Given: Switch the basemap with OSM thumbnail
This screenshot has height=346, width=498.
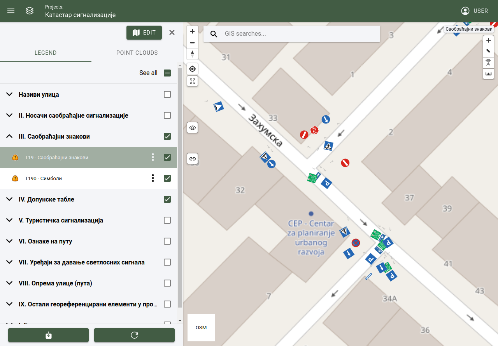Looking at the screenshot, I should (x=201, y=328).
